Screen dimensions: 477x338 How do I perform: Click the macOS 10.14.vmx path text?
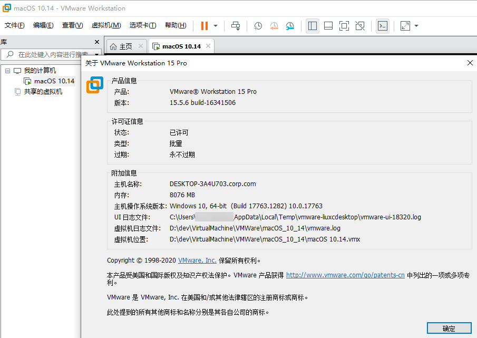265,239
